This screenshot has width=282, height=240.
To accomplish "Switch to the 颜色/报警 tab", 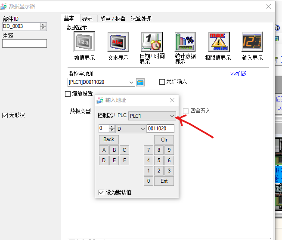I will 113,18.
